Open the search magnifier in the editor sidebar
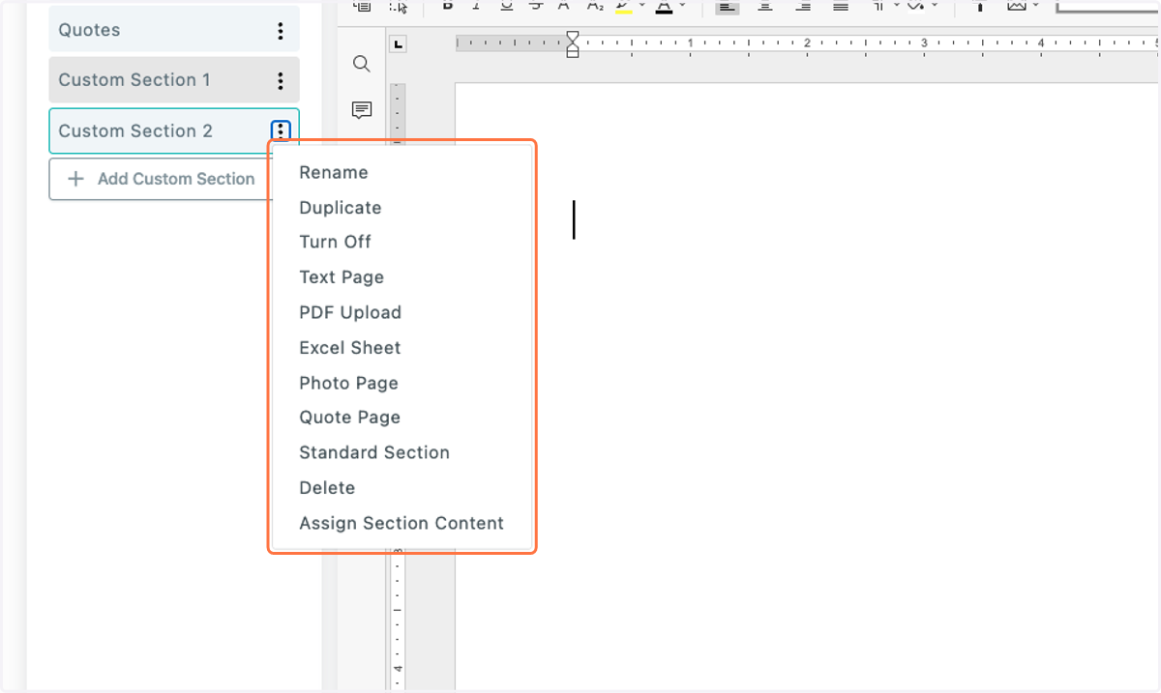Viewport: 1161px width, 693px height. coord(362,64)
